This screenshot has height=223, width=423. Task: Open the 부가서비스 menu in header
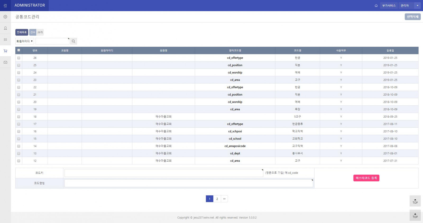point(389,6)
